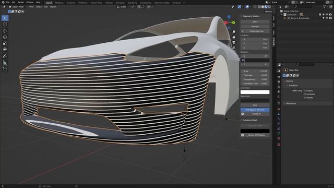Open the Scene properties tab icon
Viewport: 334px width, 188px height.
[279, 92]
